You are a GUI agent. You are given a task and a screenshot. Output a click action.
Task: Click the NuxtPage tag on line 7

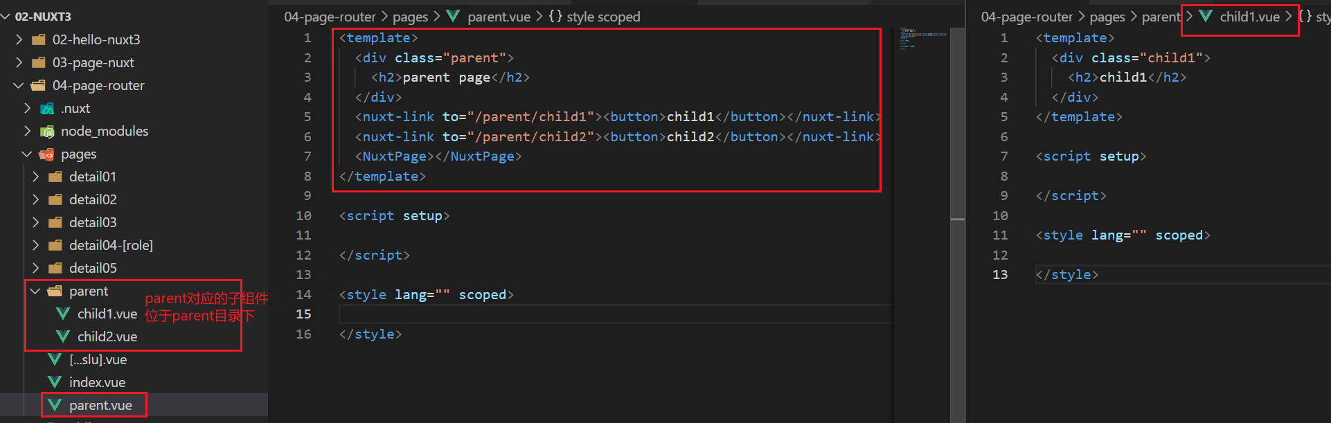coord(438,156)
